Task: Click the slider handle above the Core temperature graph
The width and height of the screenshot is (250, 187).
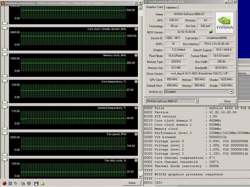Action: tap(5, 81)
